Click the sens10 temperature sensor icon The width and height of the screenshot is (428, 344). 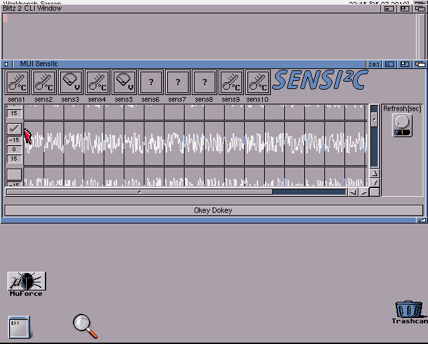(x=257, y=83)
